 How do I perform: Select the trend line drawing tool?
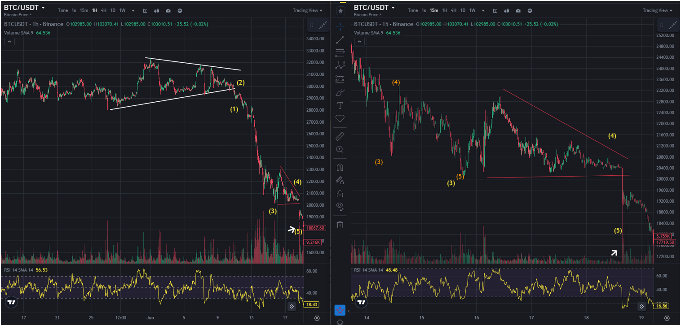(x=340, y=39)
